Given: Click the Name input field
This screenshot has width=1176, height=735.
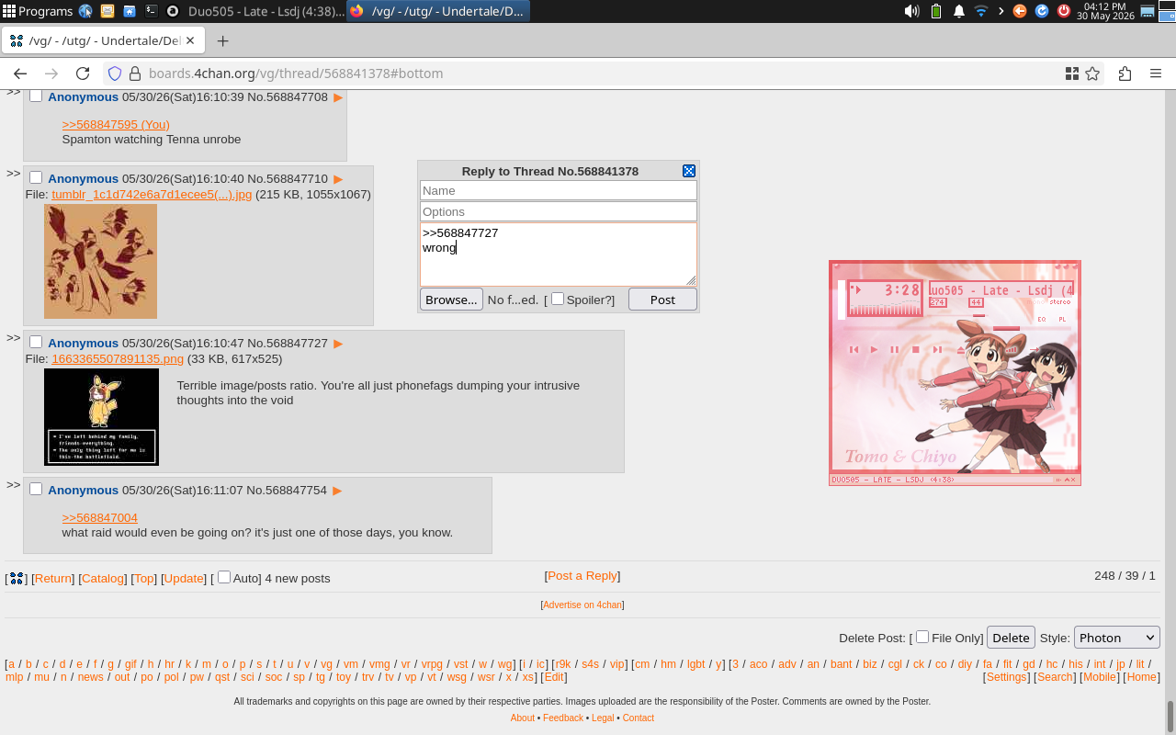Looking at the screenshot, I should point(559,190).
